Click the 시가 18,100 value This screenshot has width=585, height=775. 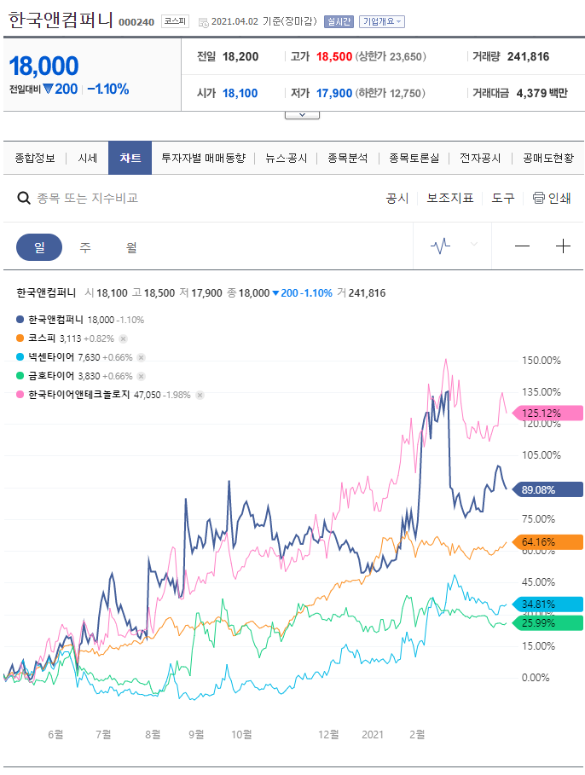(x=240, y=94)
